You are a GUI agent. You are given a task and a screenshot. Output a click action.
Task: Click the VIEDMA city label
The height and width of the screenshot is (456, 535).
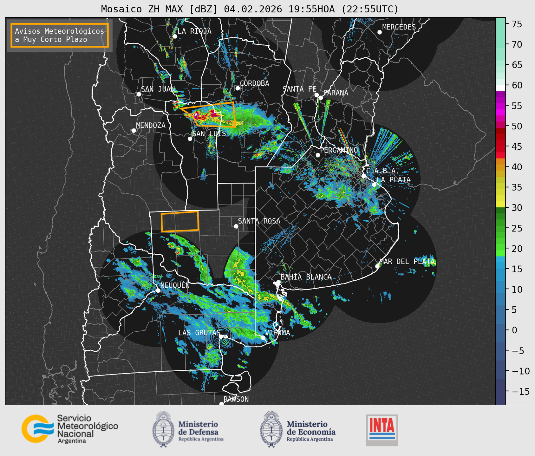coord(277,333)
